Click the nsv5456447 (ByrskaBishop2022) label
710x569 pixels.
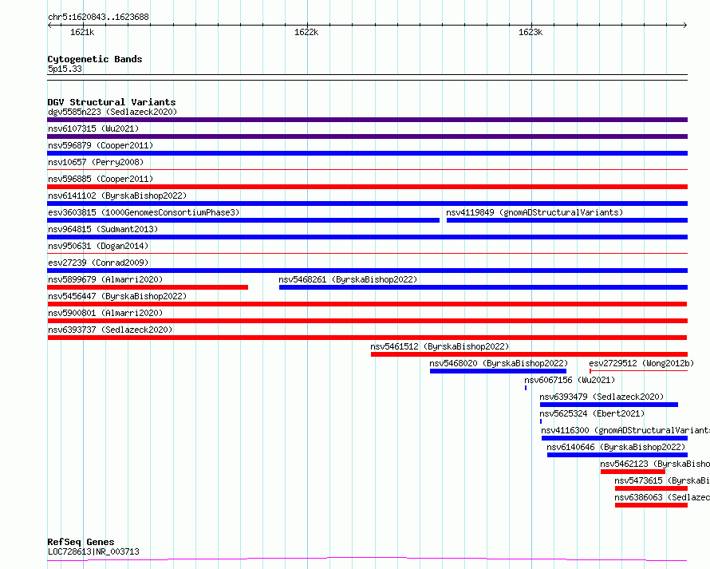coord(117,296)
